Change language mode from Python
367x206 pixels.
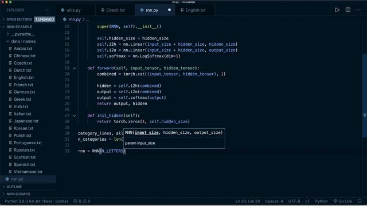[x=321, y=201]
